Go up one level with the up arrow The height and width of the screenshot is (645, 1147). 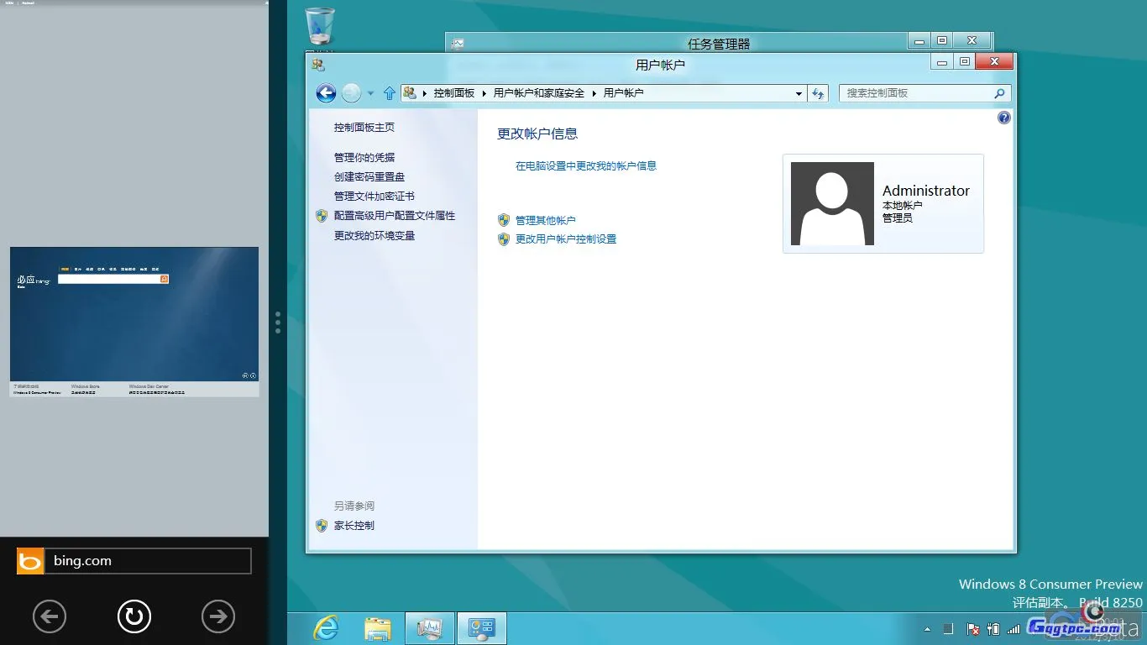[x=389, y=93]
